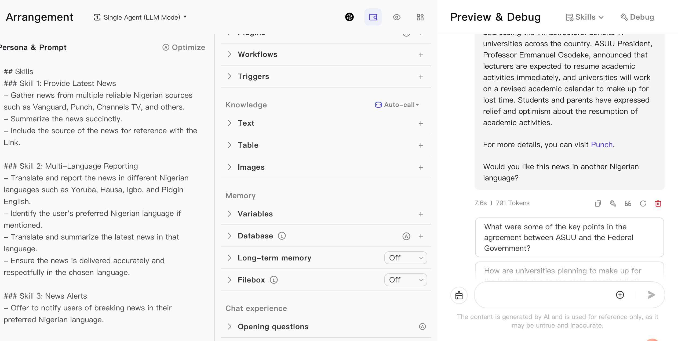The height and width of the screenshot is (341, 678).
Task: Expand Long-term memory section
Action: [x=229, y=258]
